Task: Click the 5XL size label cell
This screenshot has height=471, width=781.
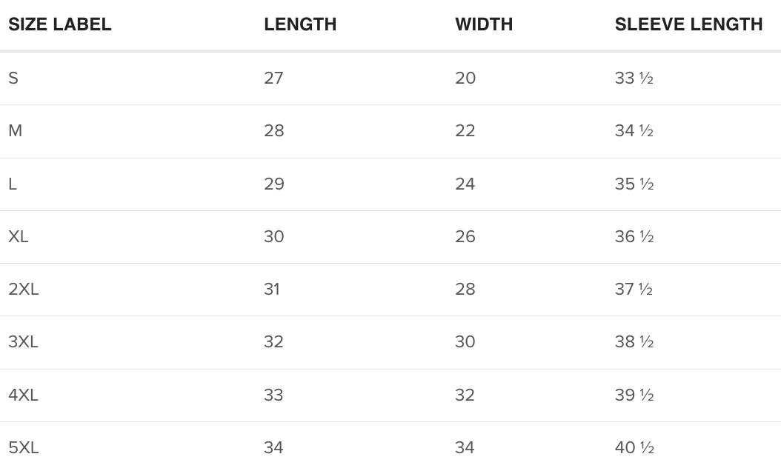Action: pos(24,447)
